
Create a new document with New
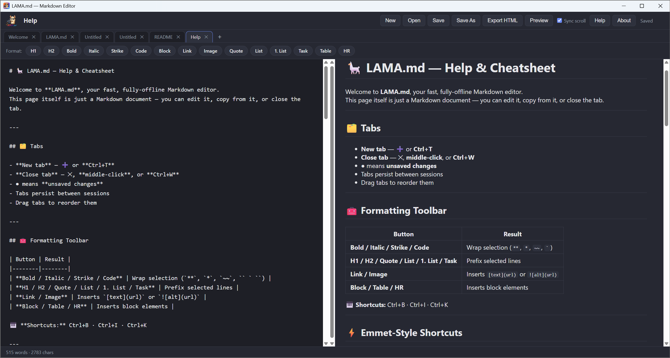tap(390, 20)
